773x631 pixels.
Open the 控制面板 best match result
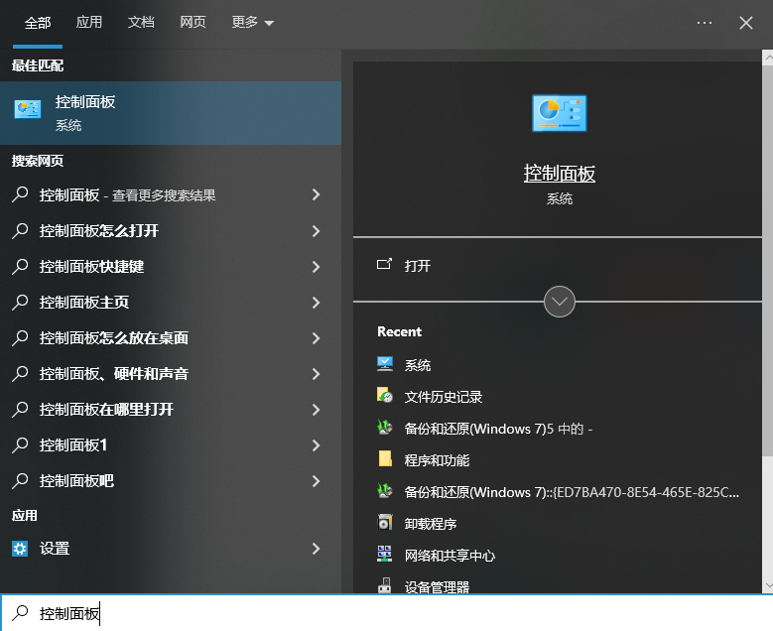click(x=171, y=113)
